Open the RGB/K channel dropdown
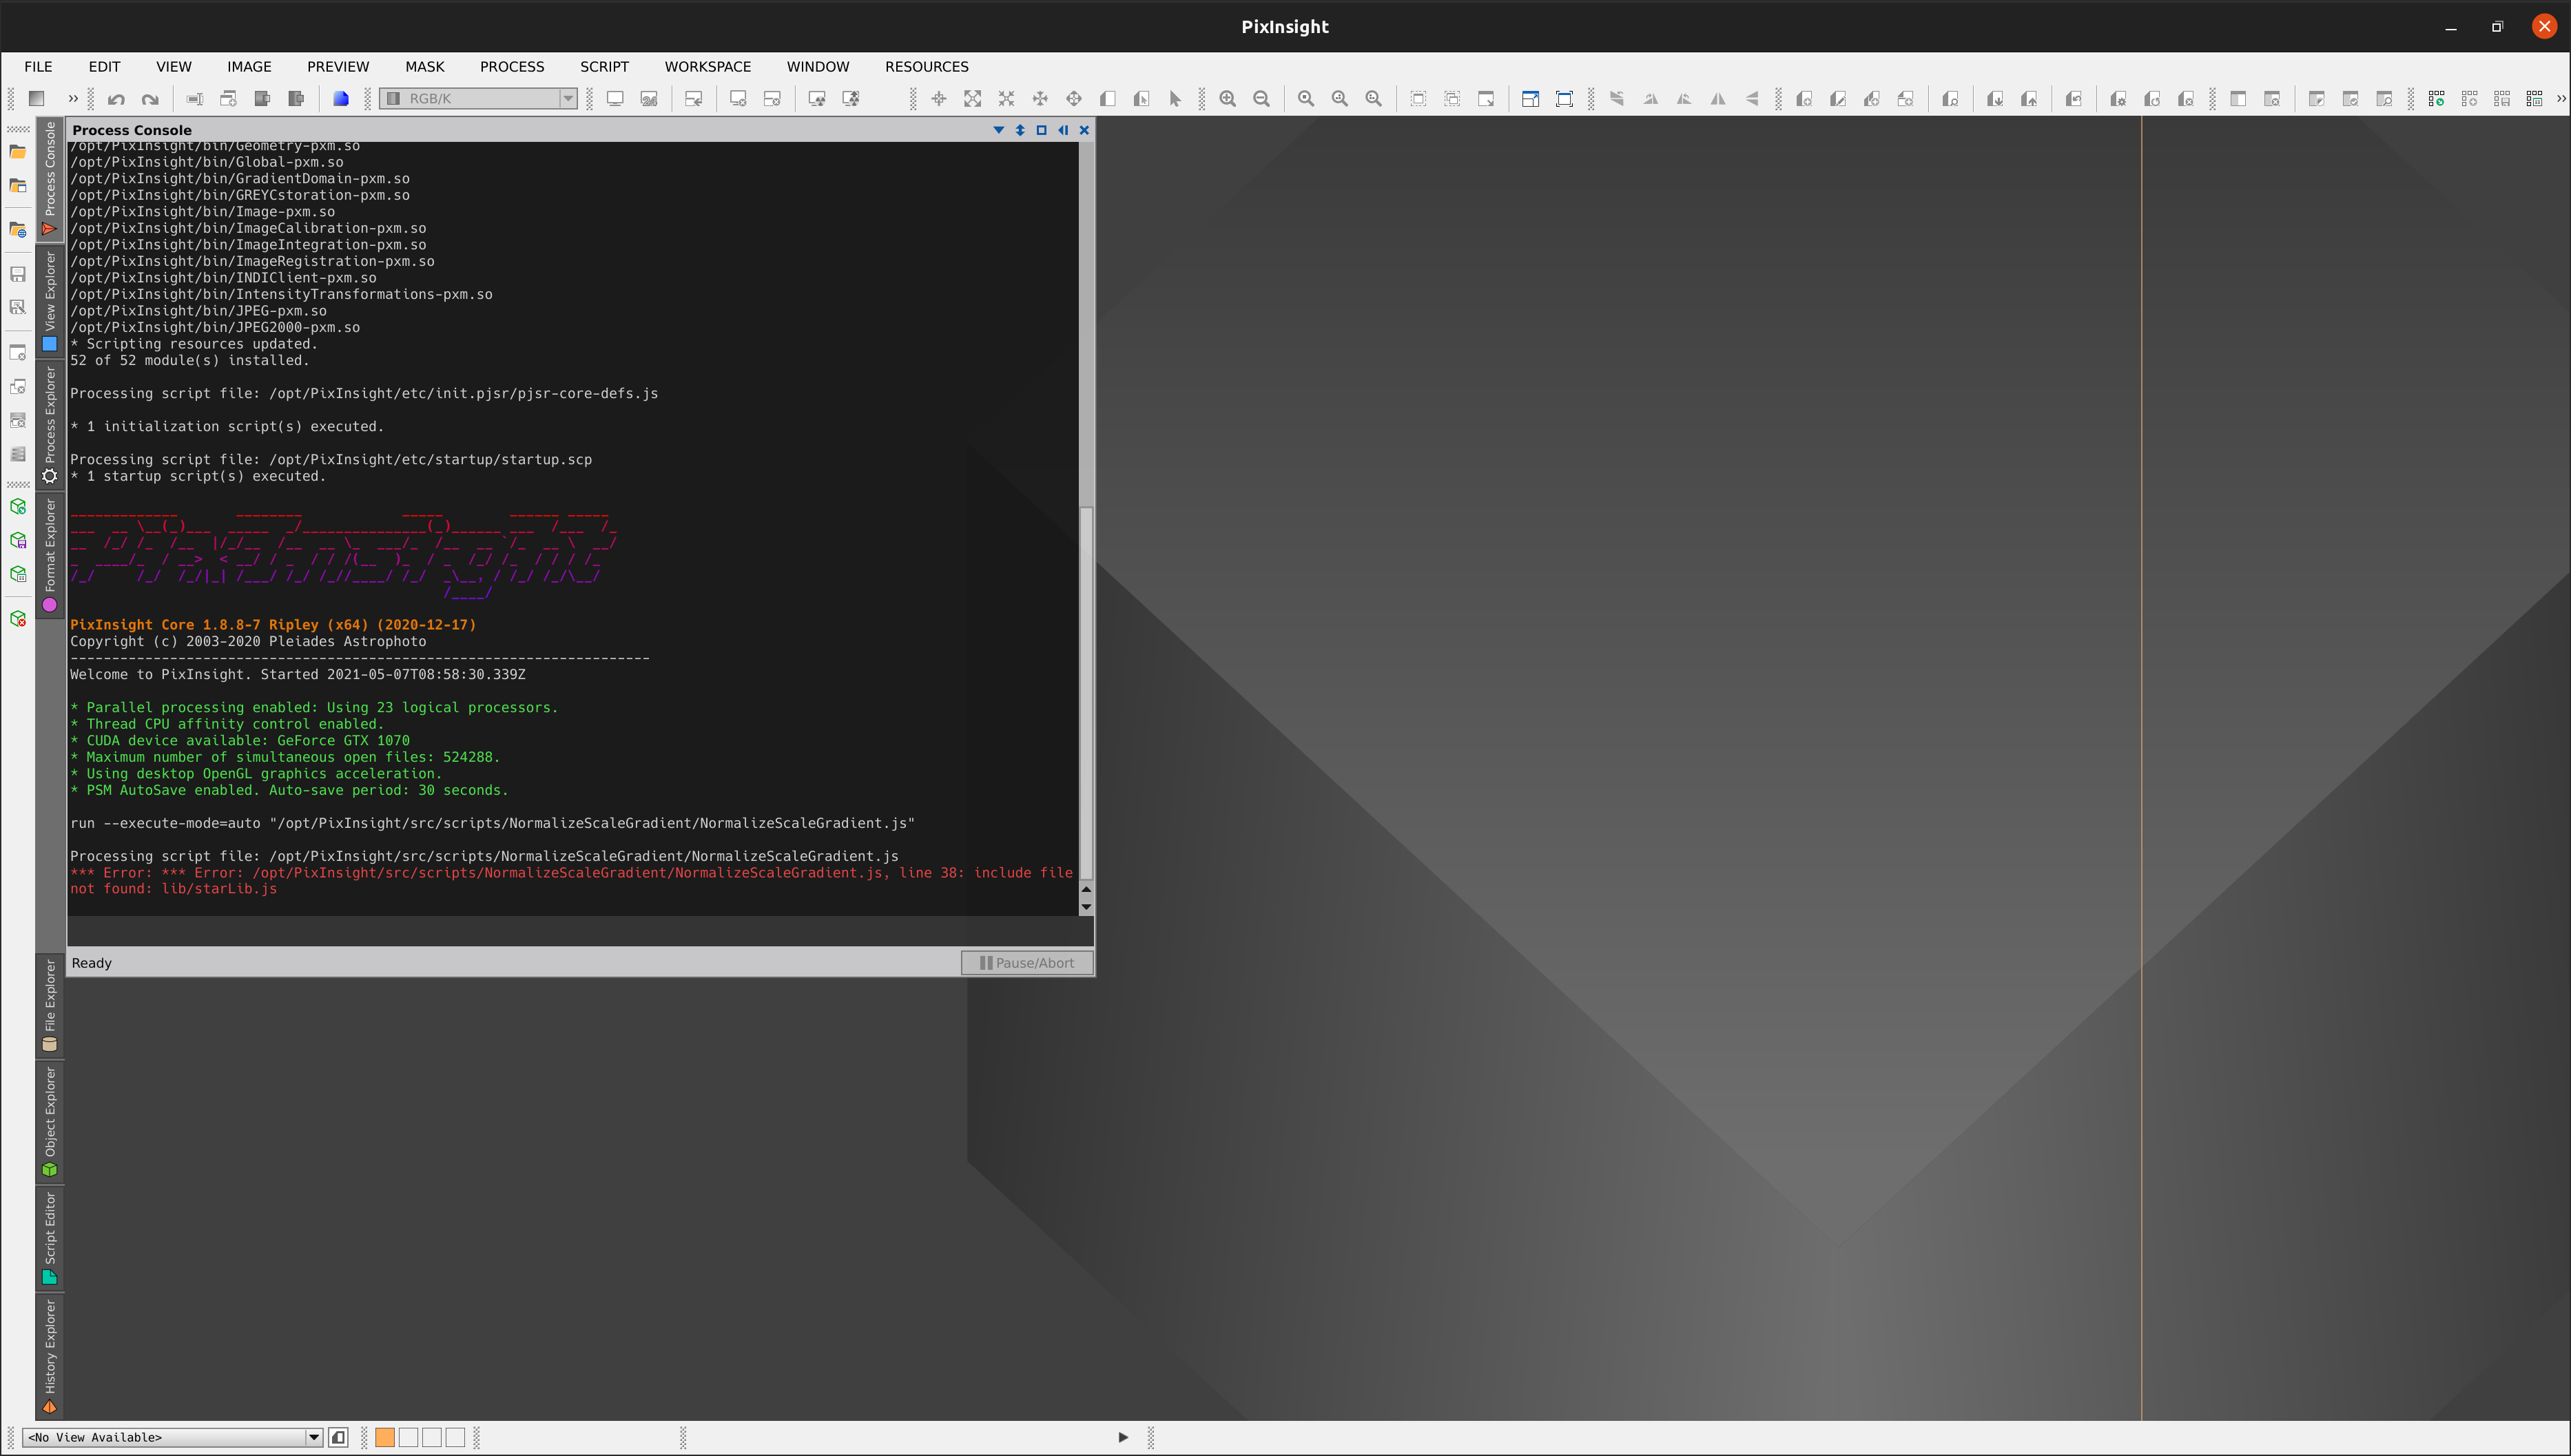Viewport: 2571px width, 1456px height. coord(478,98)
